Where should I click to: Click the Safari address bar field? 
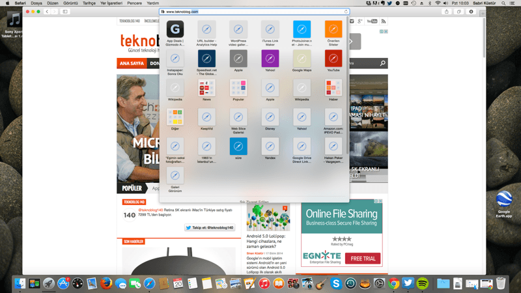coord(254,12)
